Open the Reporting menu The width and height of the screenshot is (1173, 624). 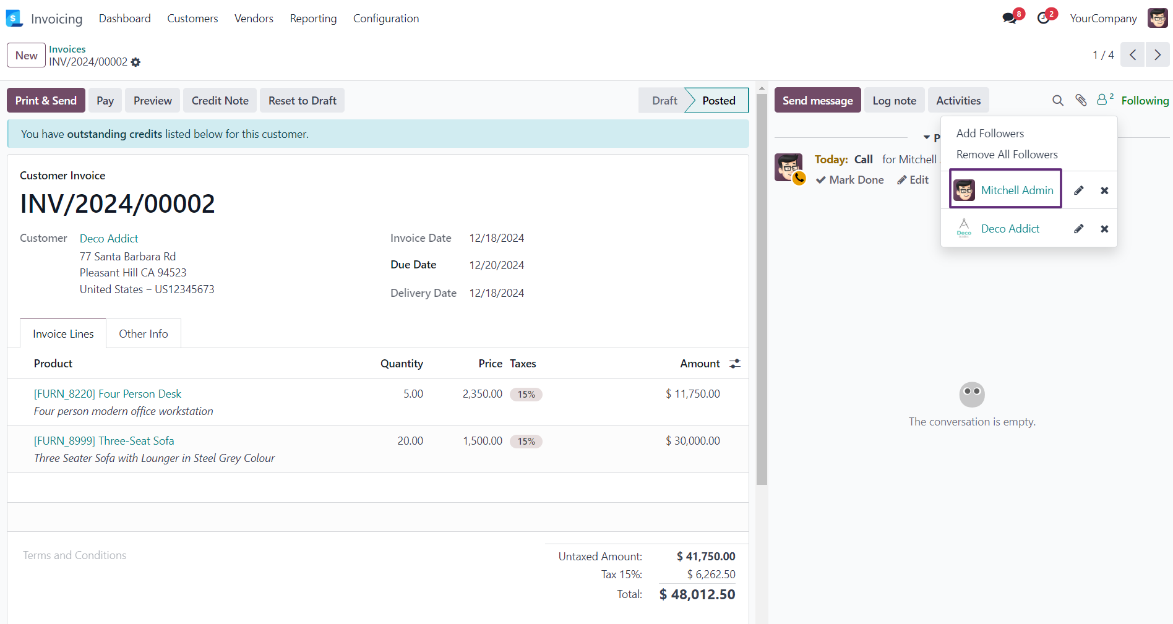click(x=313, y=19)
